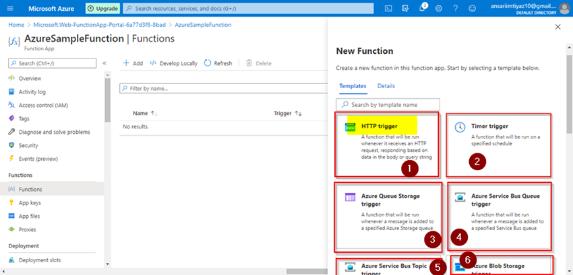Click the Activity log book icon
This screenshot has height=275, width=573.
[11, 92]
